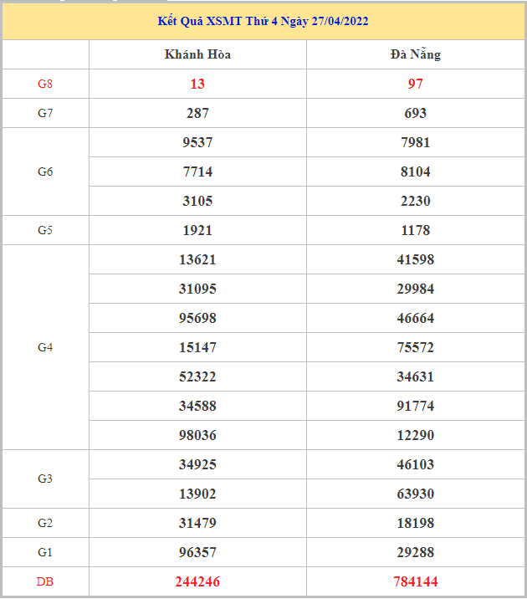Viewport: 527px width, 599px height.
Task: Click the G8 row label
Action: (x=45, y=84)
